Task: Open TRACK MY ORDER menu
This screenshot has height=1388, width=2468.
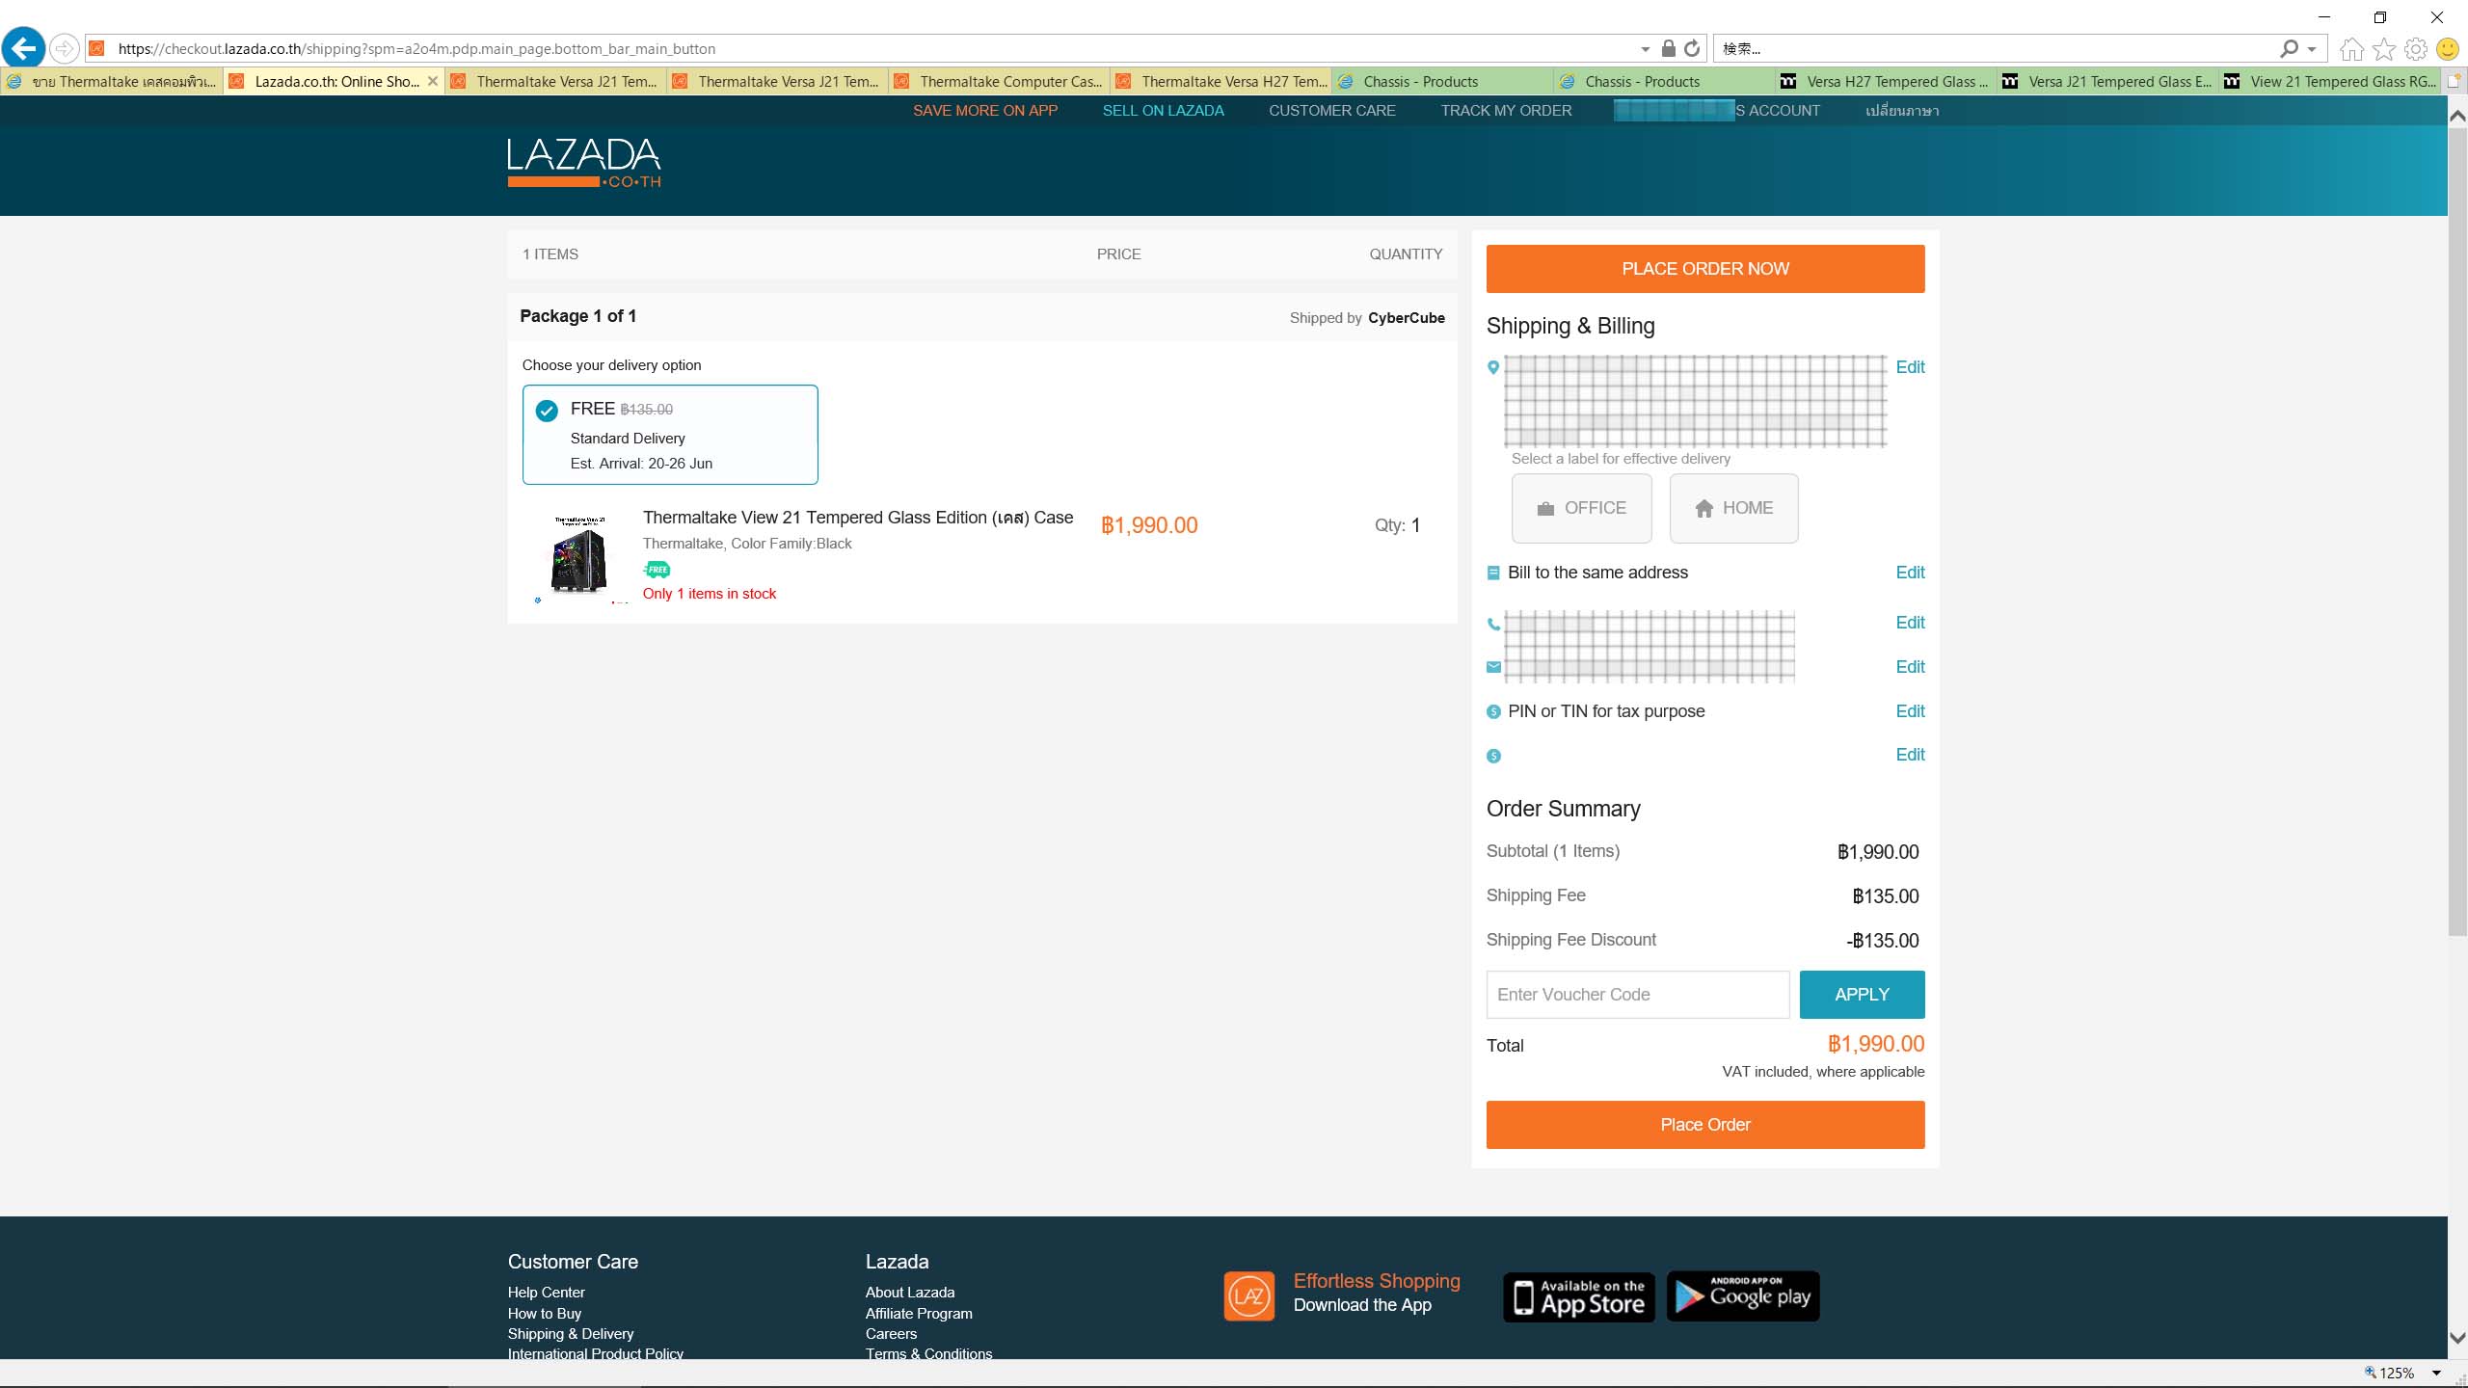Action: pos(1506,111)
